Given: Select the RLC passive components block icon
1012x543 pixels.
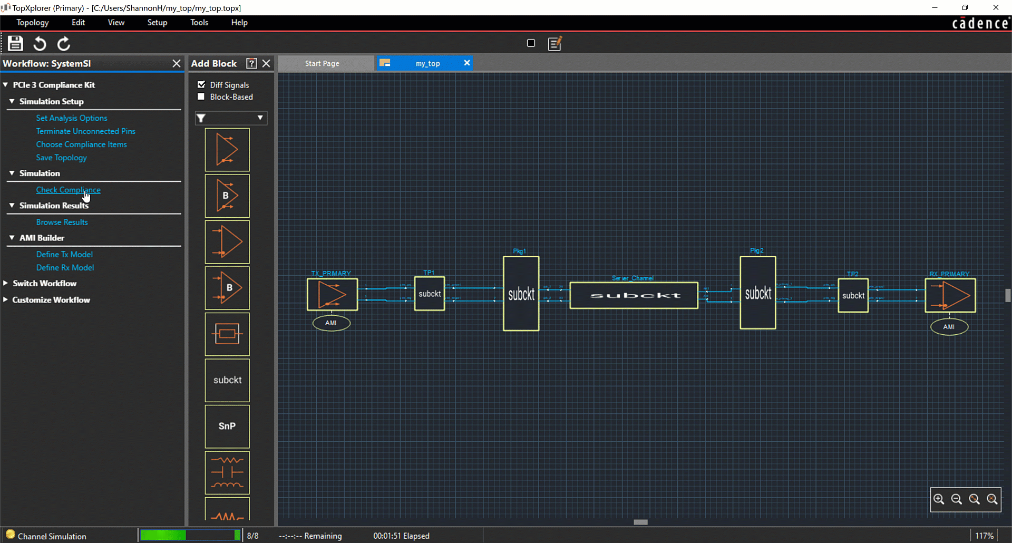Looking at the screenshot, I should [x=227, y=472].
